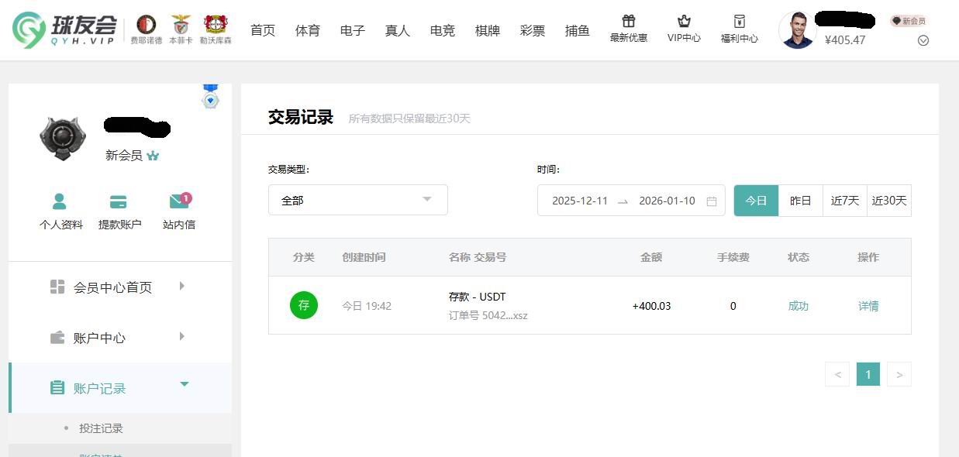Click the 球友会 logo
Image resolution: width=959 pixels, height=457 pixels.
click(64, 30)
